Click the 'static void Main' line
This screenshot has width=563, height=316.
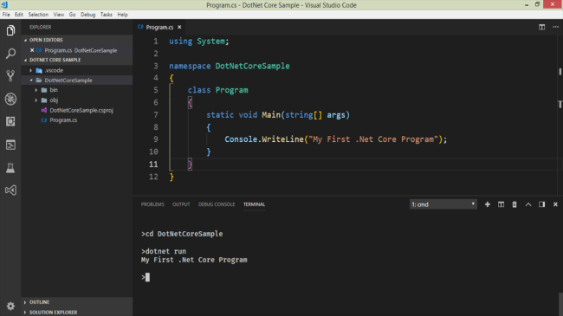pos(277,115)
